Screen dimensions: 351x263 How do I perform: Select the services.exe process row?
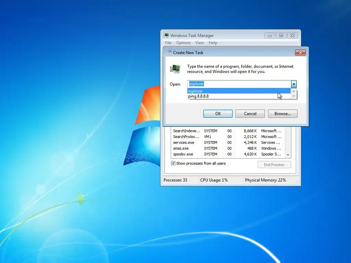[228, 142]
